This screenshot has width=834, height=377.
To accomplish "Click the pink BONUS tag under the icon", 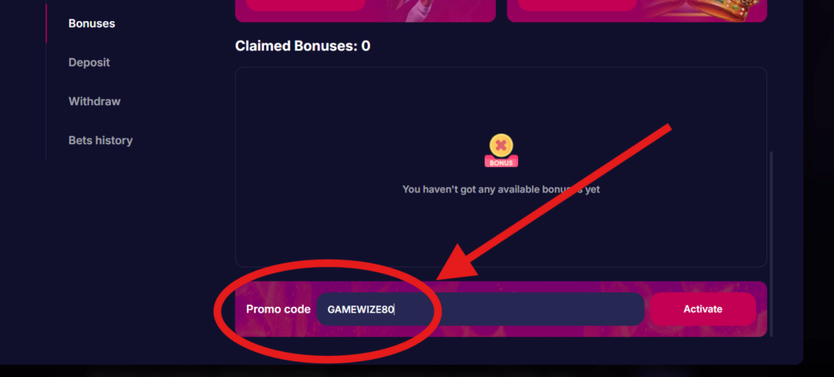I will point(501,162).
